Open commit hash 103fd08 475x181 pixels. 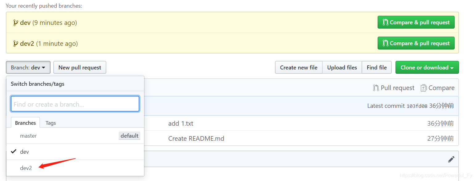pos(417,106)
